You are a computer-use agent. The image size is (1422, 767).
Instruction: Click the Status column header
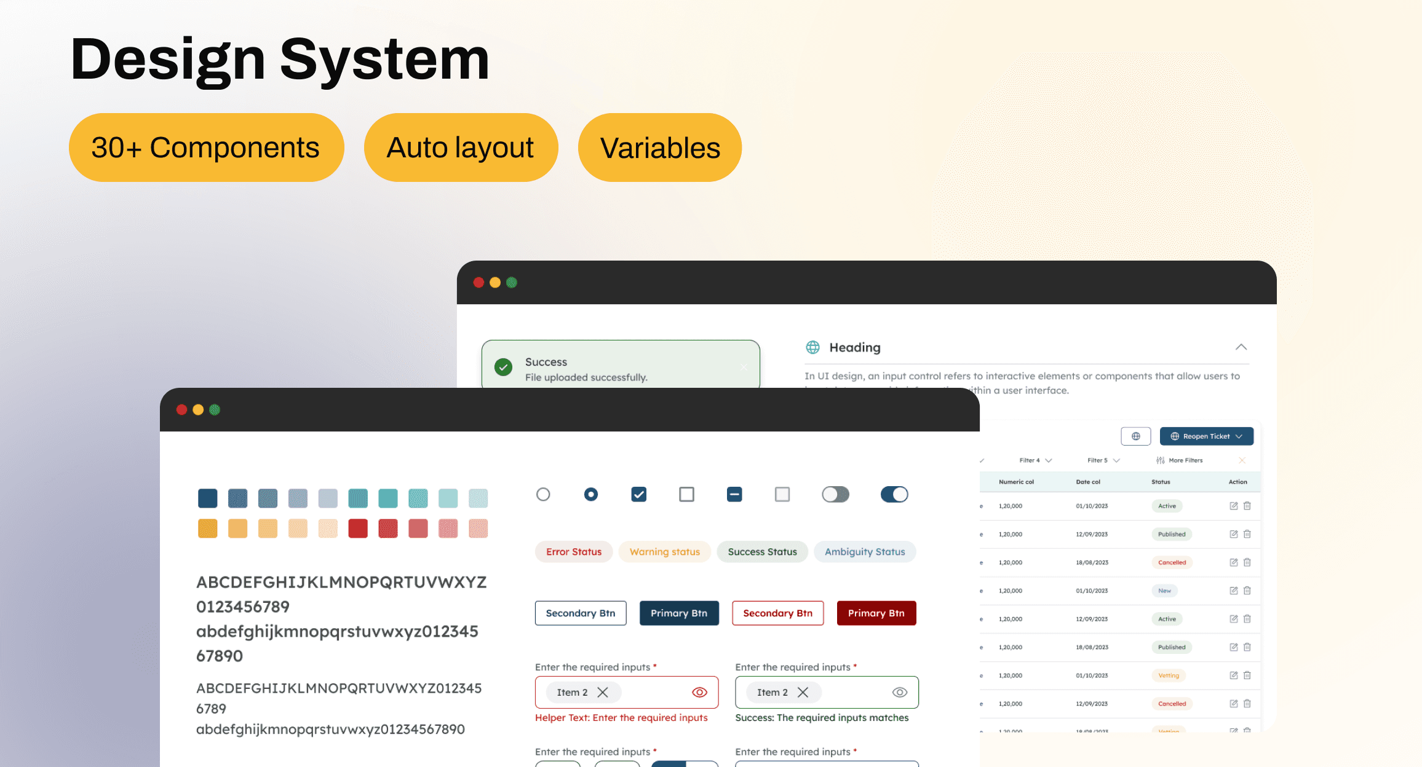tap(1161, 482)
